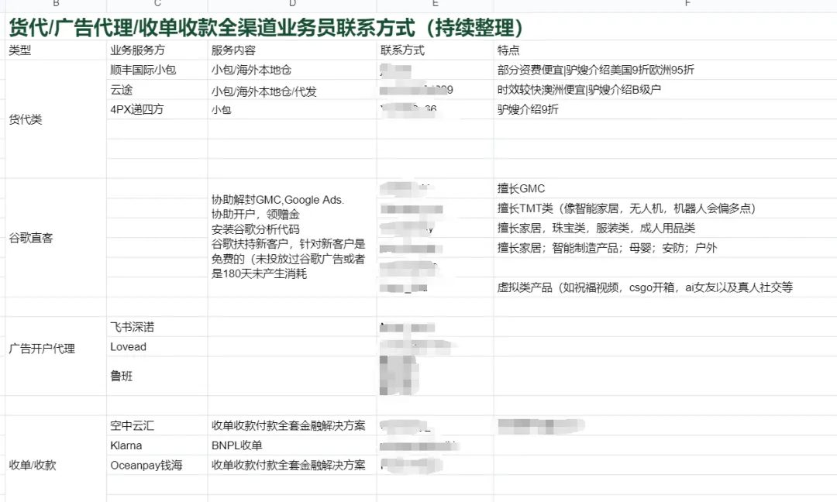This screenshot has height=502, width=837.
Task: Click the 协助解封GMC, Google Ads description cell
Action: point(292,237)
